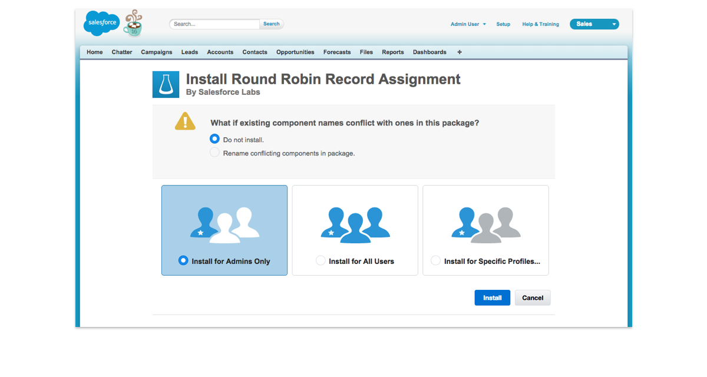
Task: Click the flask package icon
Action: coord(166,84)
